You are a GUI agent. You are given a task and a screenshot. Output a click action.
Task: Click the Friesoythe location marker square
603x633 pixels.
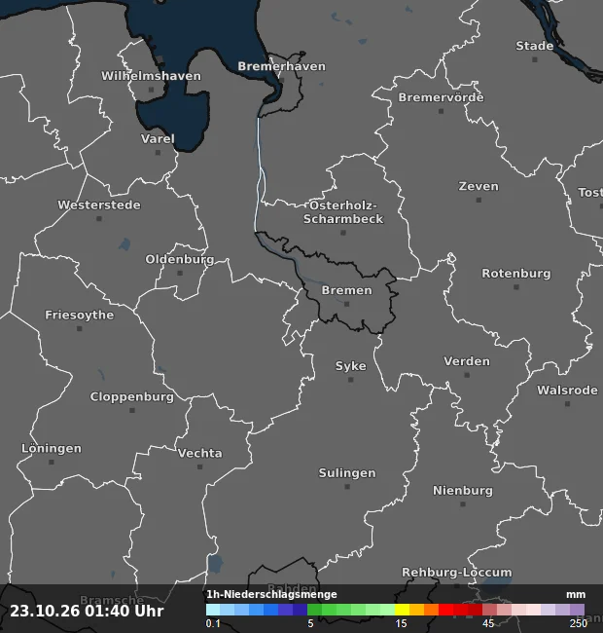pos(80,328)
